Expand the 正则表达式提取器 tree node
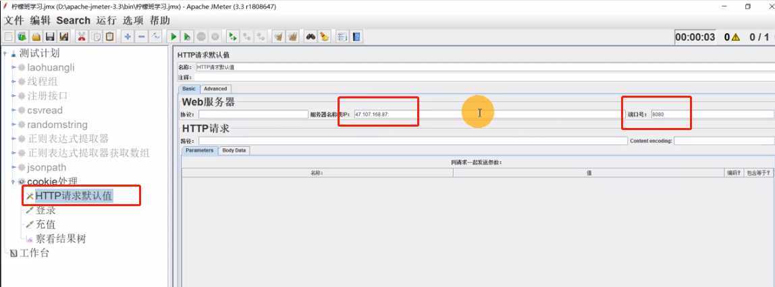 [x=14, y=139]
